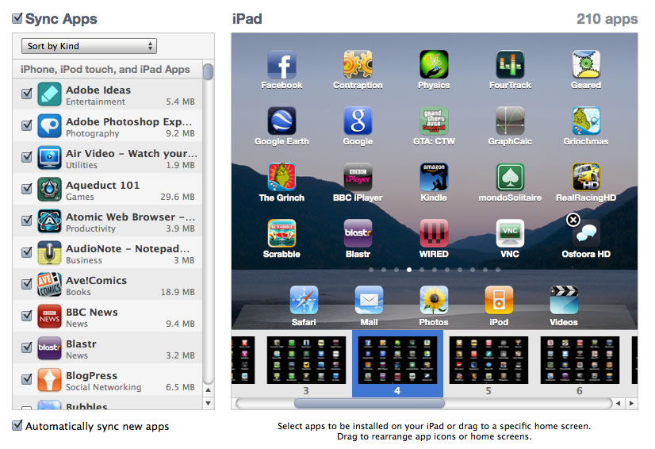
Task: Click the app list scroll down arrow
Action: 209,403
